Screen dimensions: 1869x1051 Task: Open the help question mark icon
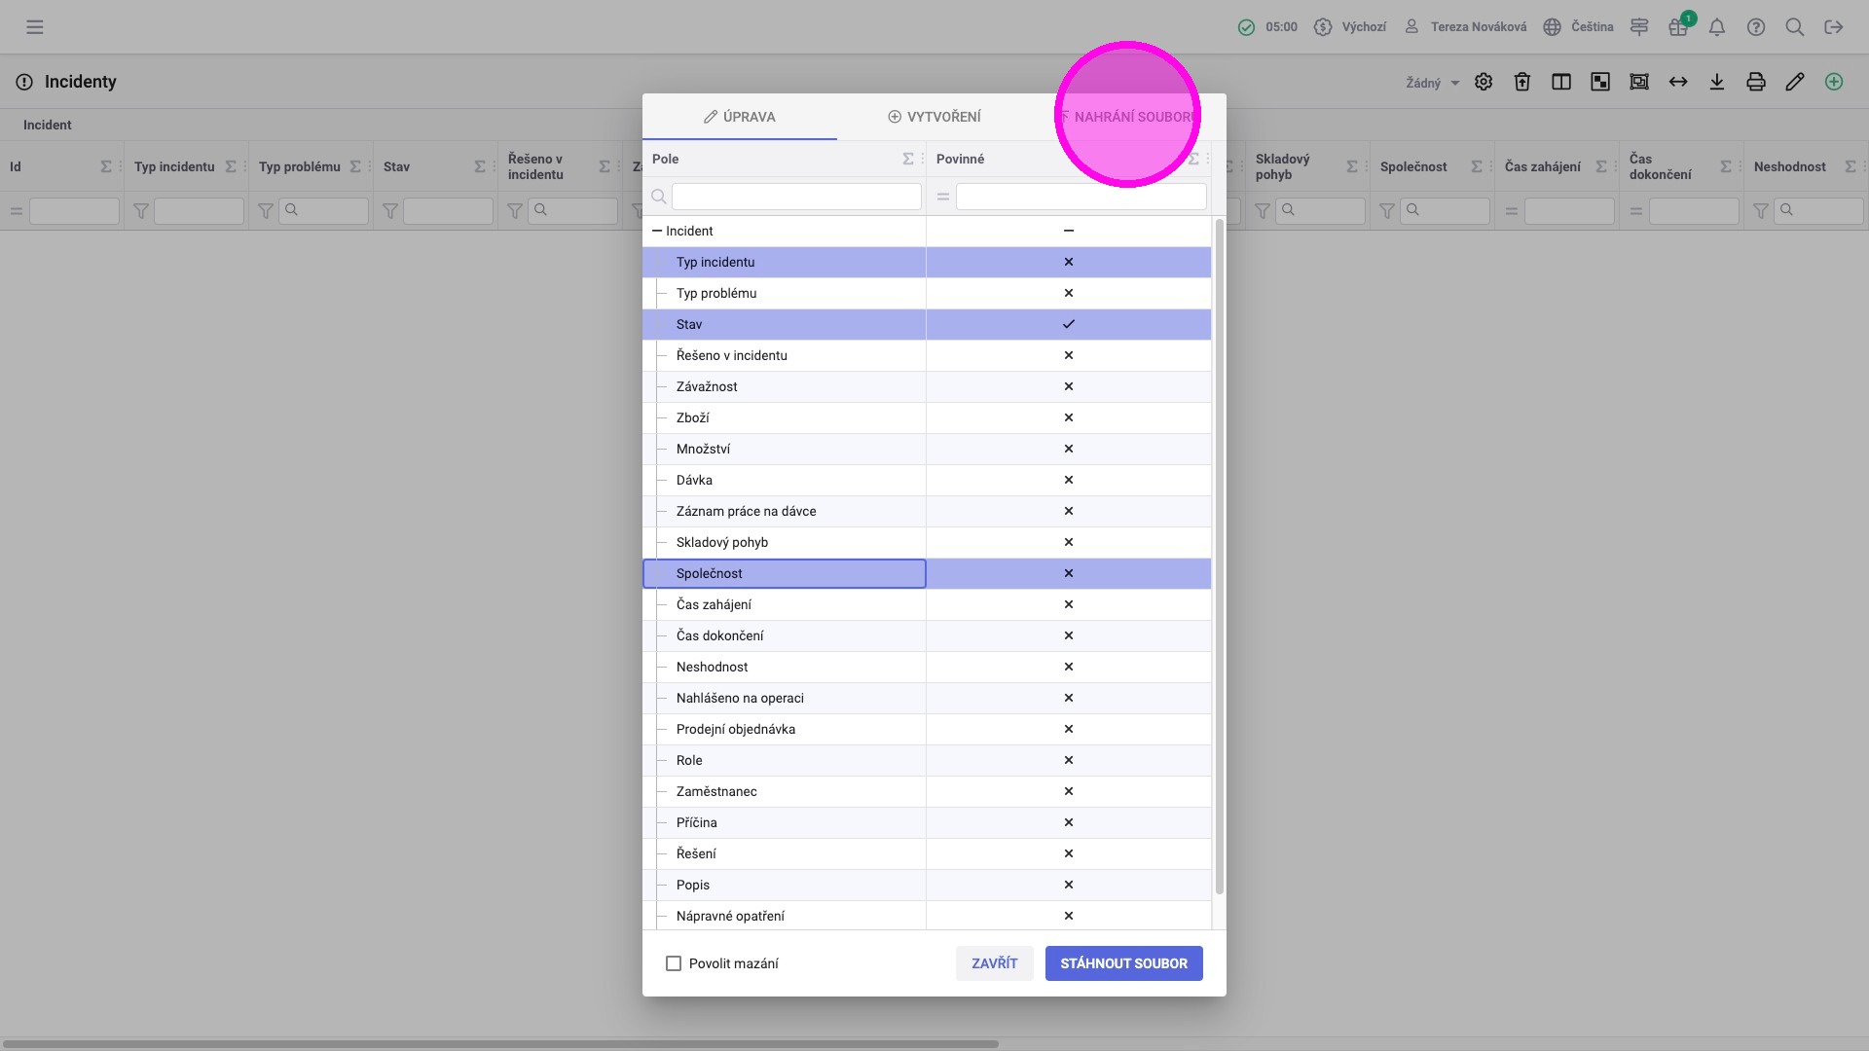[1756, 27]
